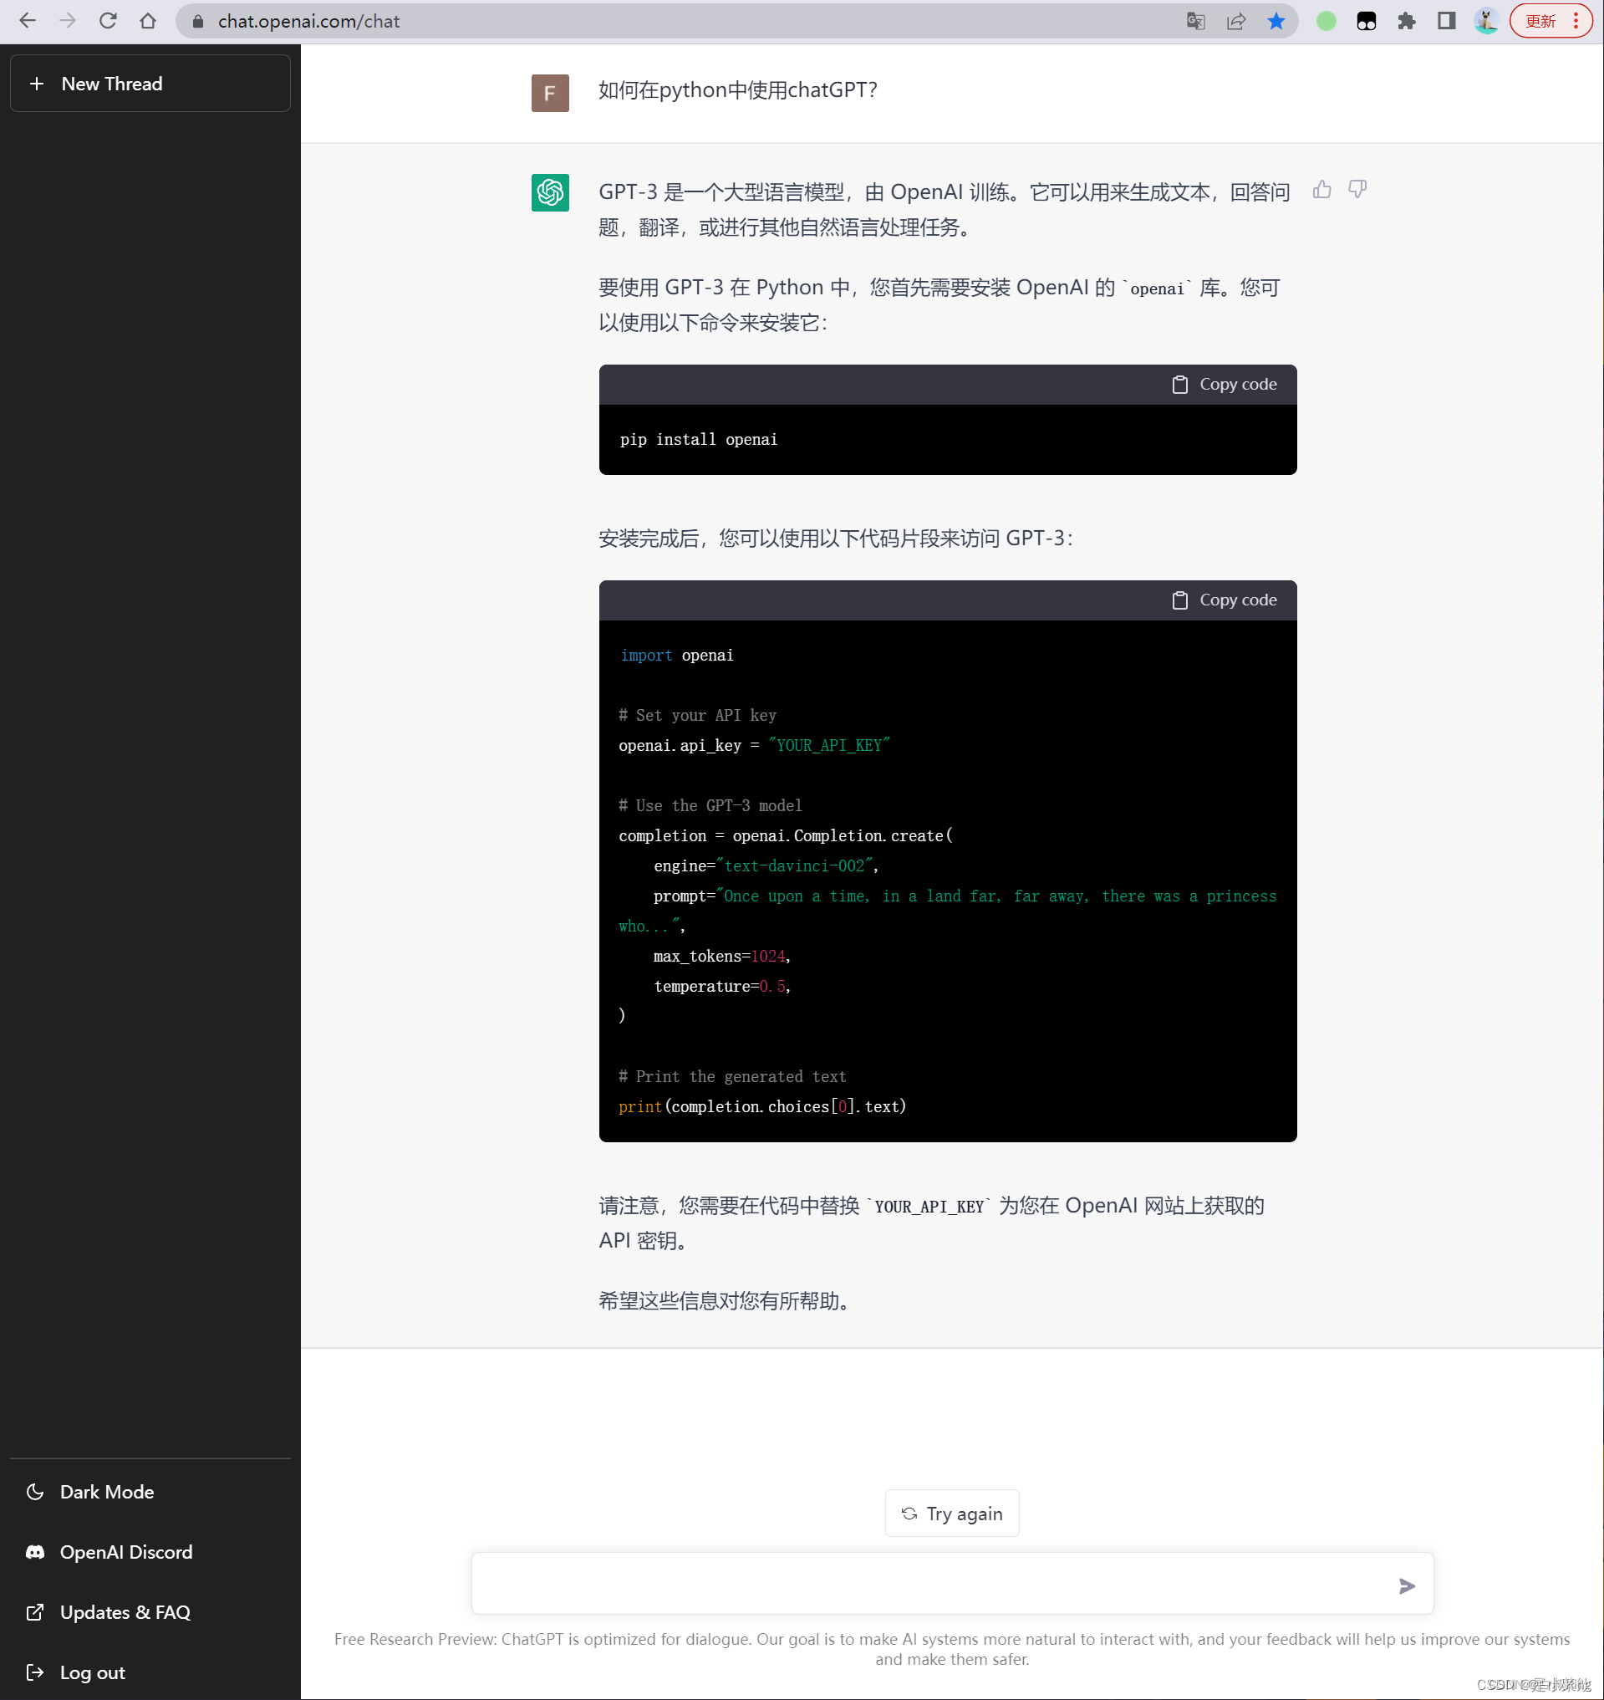Click the YOUR_API_KEY string in code
The image size is (1604, 1700).
pos(829,745)
